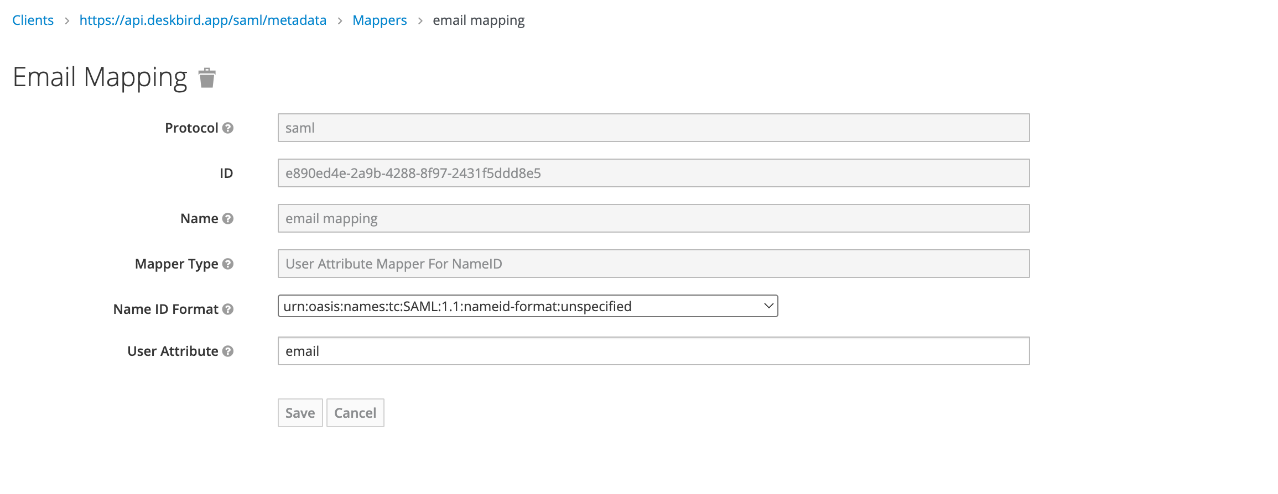Focus the User Attribute email field

click(x=653, y=351)
